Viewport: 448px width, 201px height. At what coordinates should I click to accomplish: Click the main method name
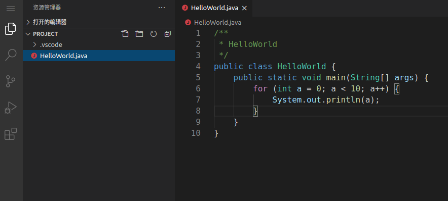[x=335, y=77]
